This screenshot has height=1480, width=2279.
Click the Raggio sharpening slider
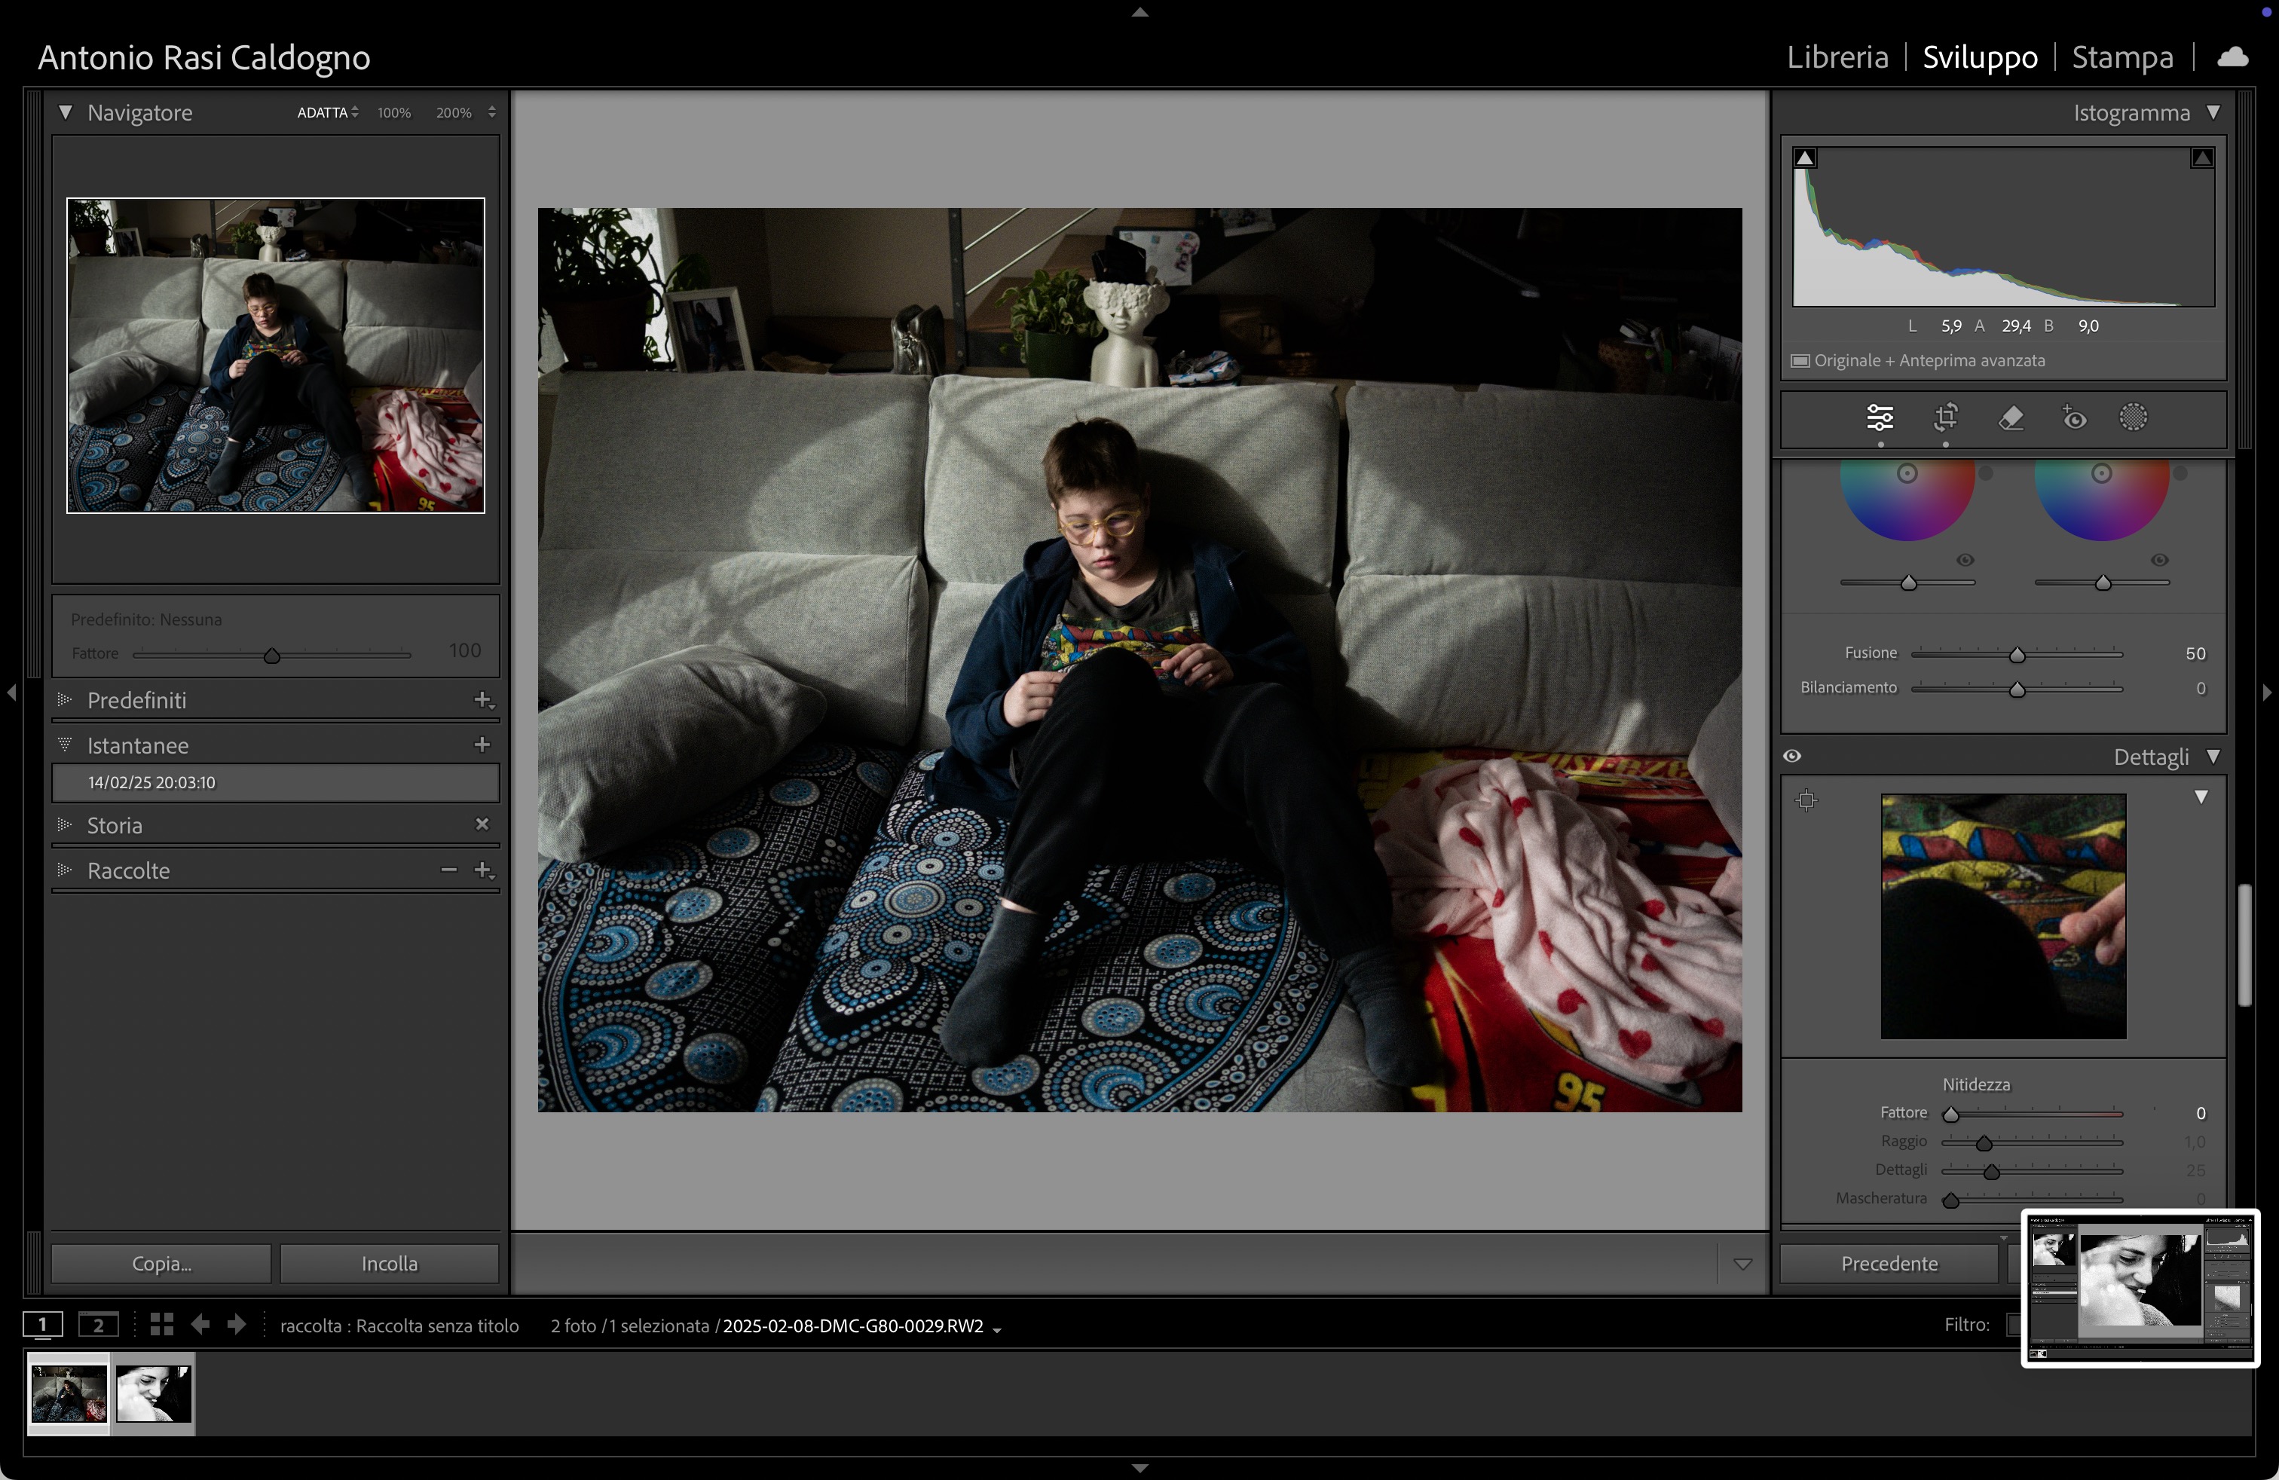click(x=2032, y=1142)
